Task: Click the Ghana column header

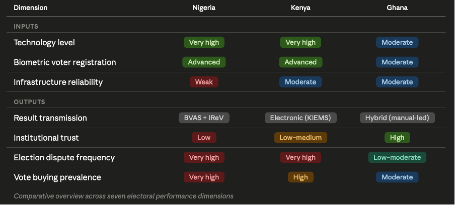Action: (x=397, y=8)
